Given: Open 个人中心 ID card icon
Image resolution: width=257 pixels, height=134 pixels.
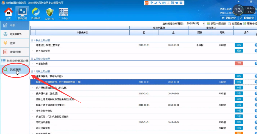Looking at the screenshot, I should point(63,13).
